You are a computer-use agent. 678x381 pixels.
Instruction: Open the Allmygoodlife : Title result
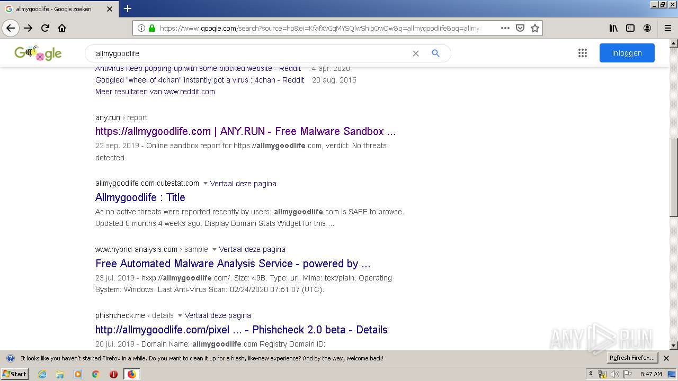pyautogui.click(x=140, y=197)
